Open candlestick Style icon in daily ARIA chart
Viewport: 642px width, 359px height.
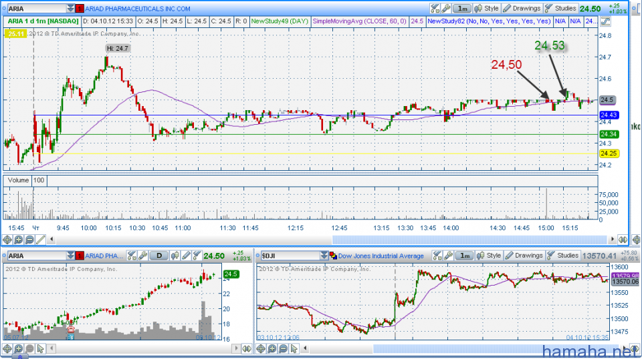[x=175, y=256]
